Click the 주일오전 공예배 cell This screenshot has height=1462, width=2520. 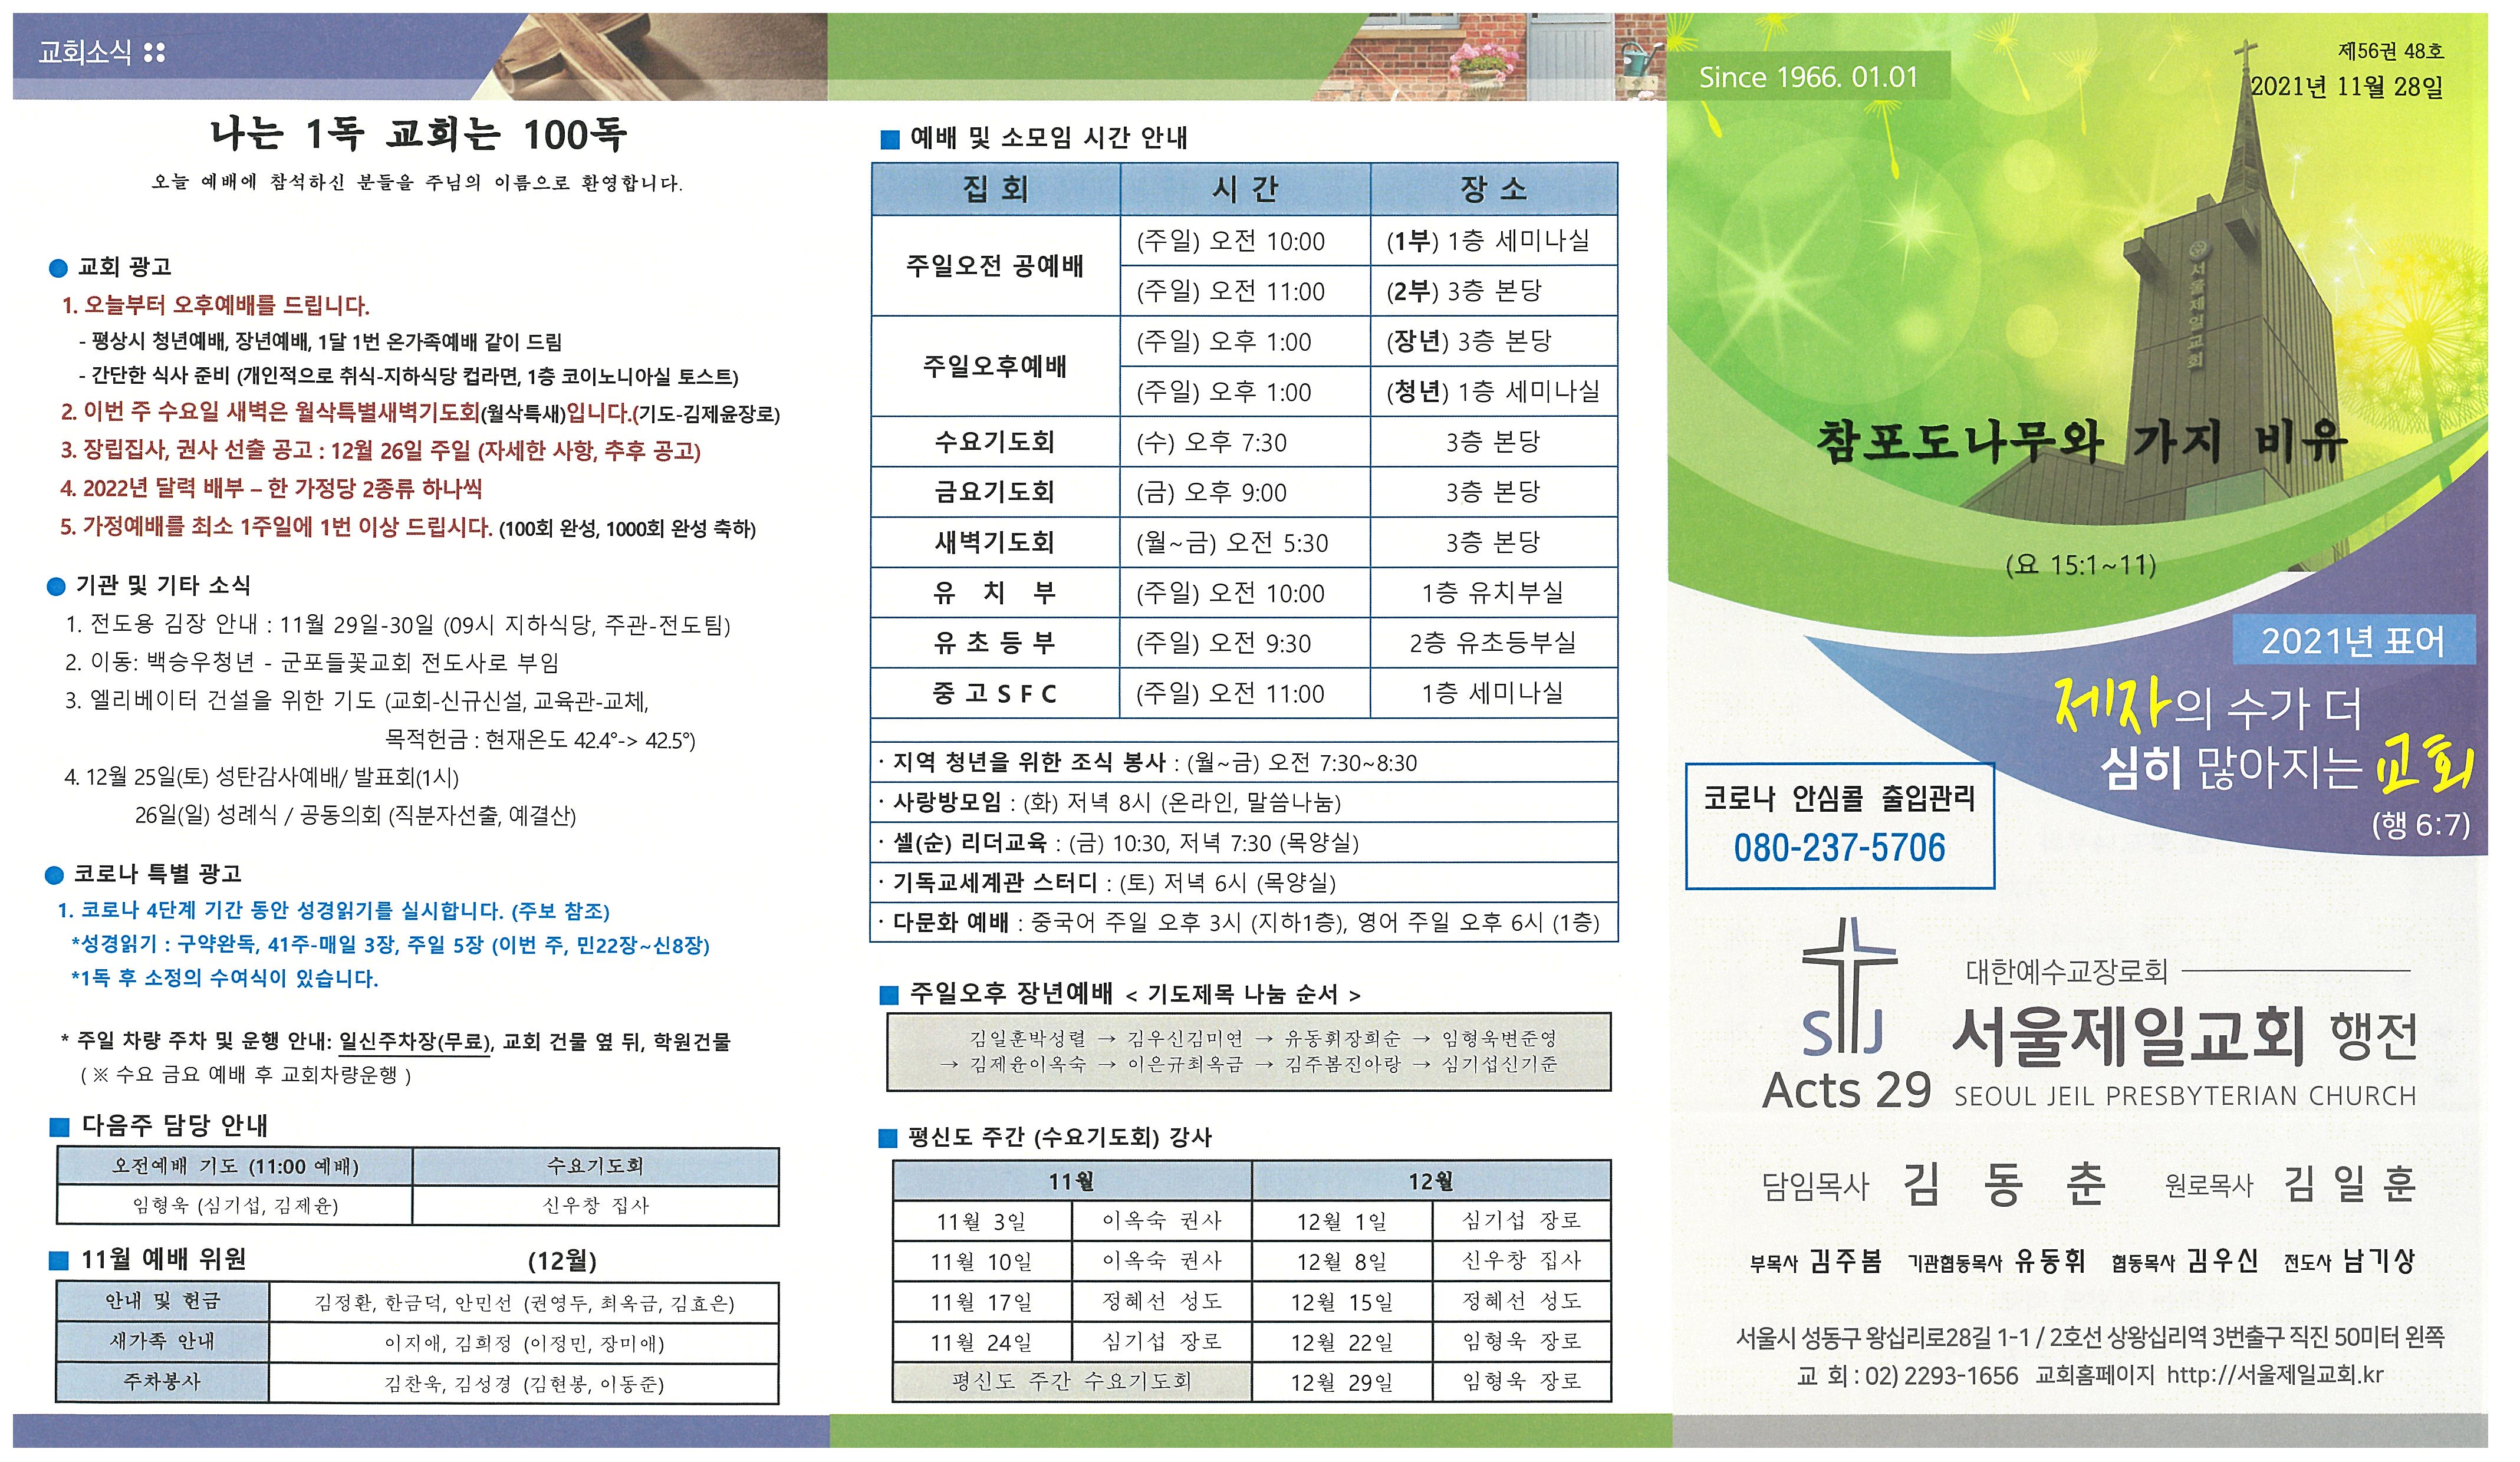coord(995,266)
